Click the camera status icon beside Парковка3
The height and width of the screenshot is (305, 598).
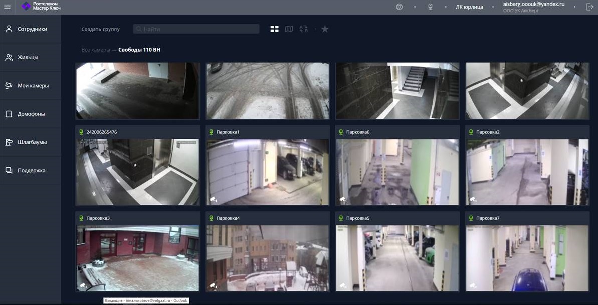click(x=81, y=218)
